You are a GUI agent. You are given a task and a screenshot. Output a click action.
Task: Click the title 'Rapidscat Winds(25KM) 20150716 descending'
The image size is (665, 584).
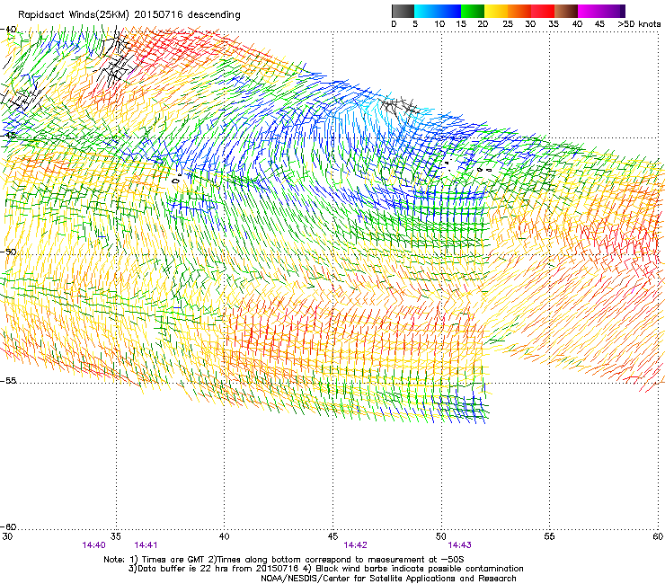(129, 15)
